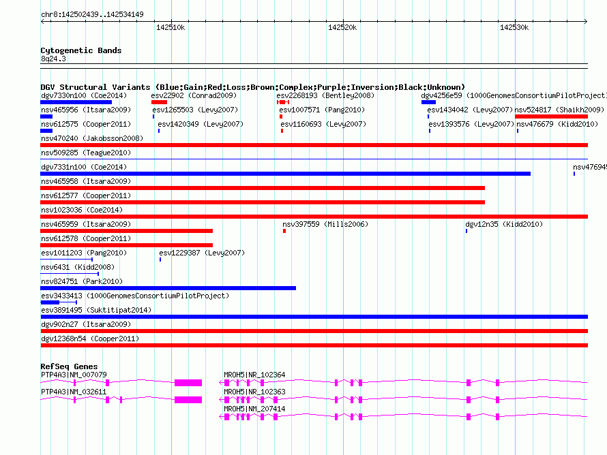Click esv1420349 (Levy2007) label
Viewport: 607px width, 455px height.
201,124
